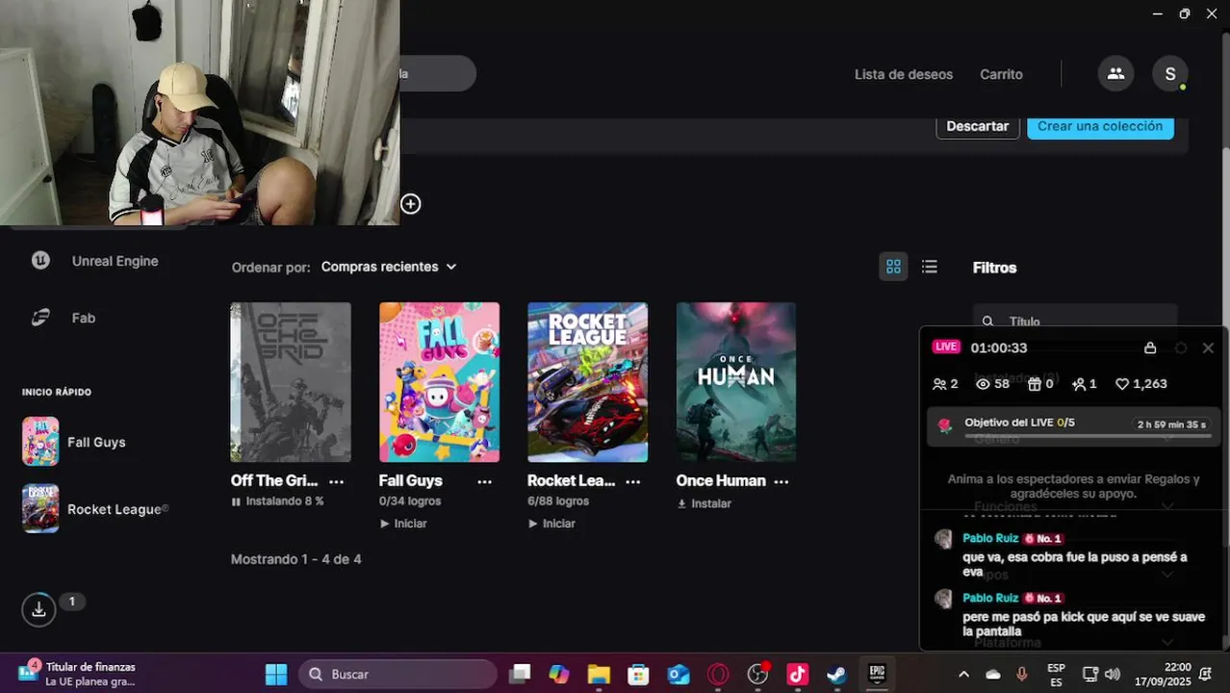1230x693 pixels.
Task: Launch Fall Guys with Iniciar
Action: 403,524
